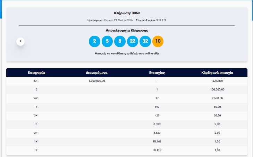Go to the previous draw with the left arrow

tap(20, 42)
